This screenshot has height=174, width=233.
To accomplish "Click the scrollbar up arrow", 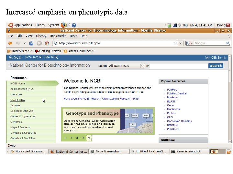I will tap(230, 56).
